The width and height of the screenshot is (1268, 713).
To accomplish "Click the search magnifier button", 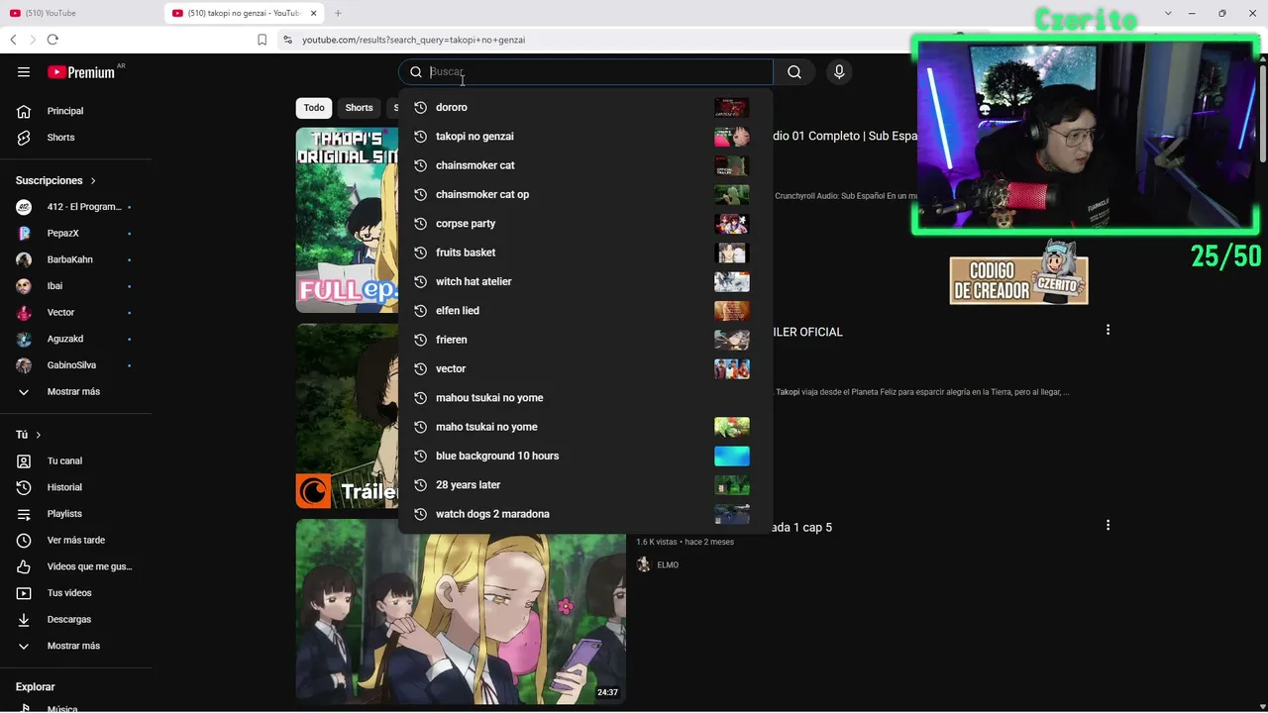I will point(794,72).
